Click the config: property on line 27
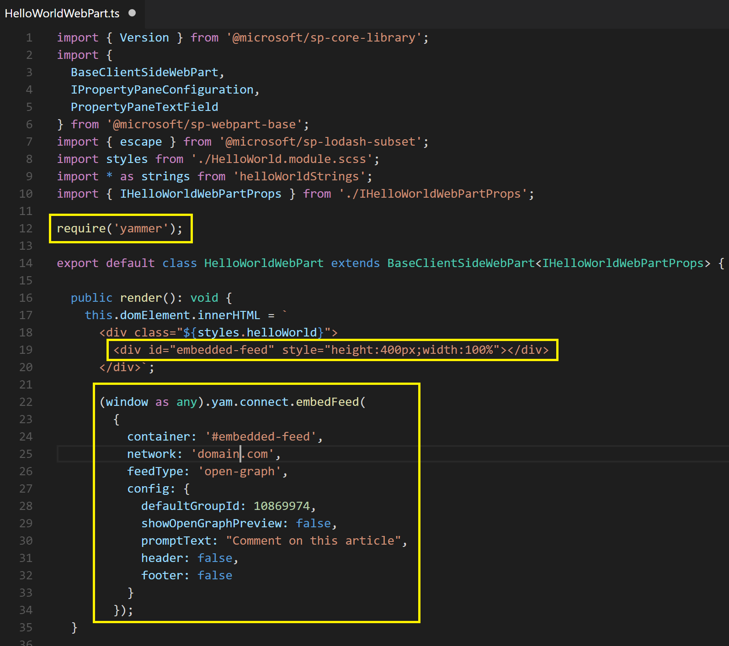729x646 pixels. (x=151, y=488)
